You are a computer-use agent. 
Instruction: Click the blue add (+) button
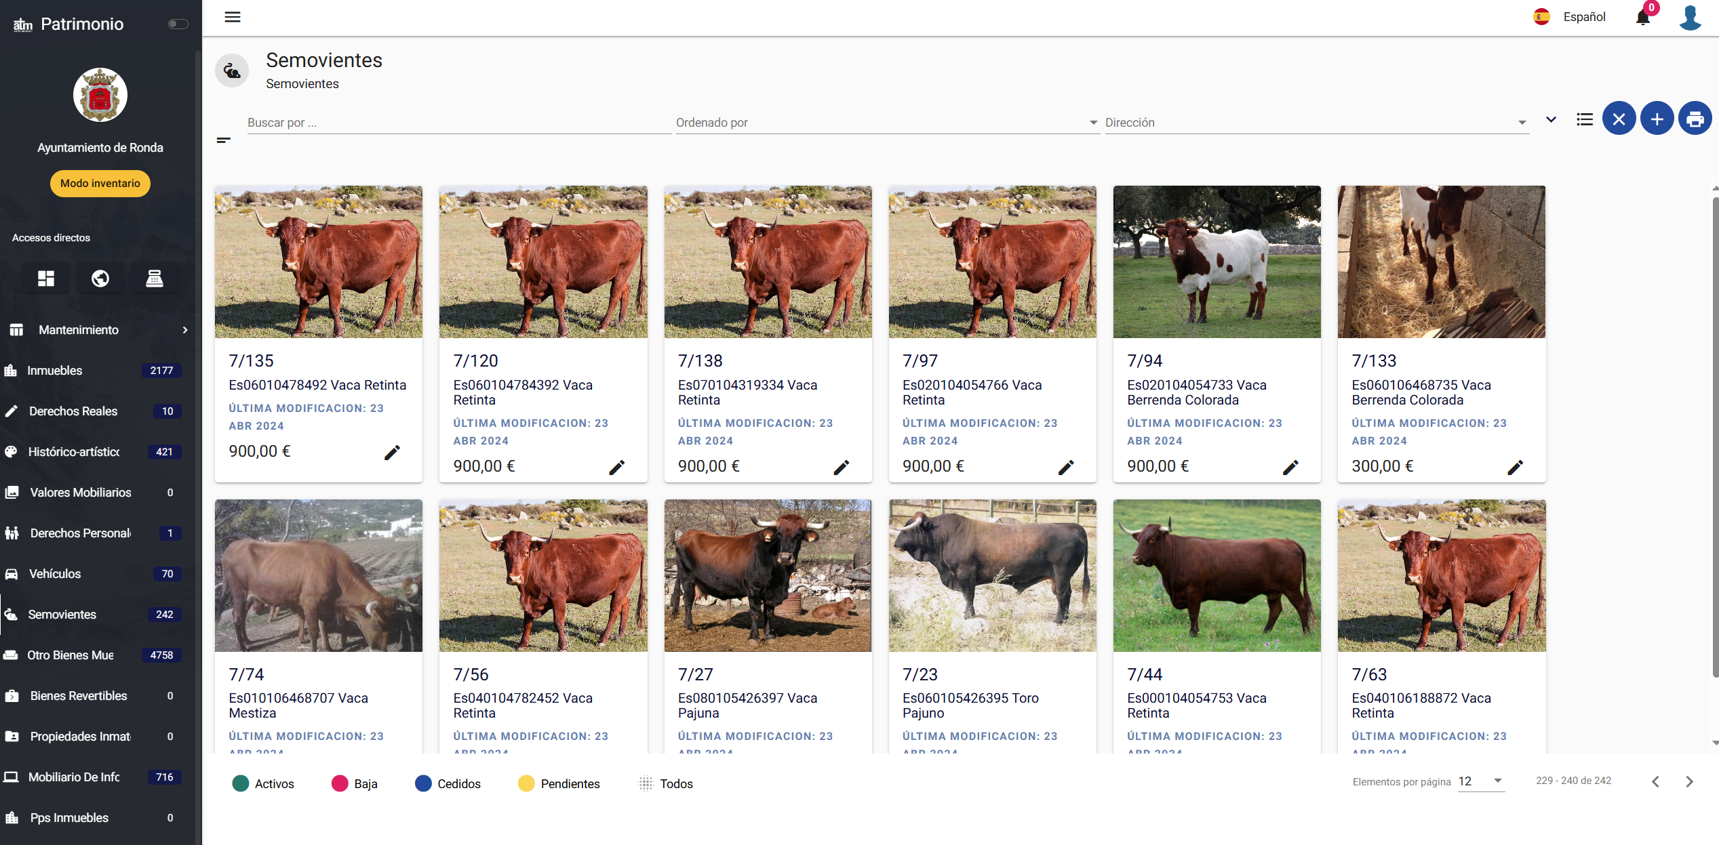[1657, 119]
